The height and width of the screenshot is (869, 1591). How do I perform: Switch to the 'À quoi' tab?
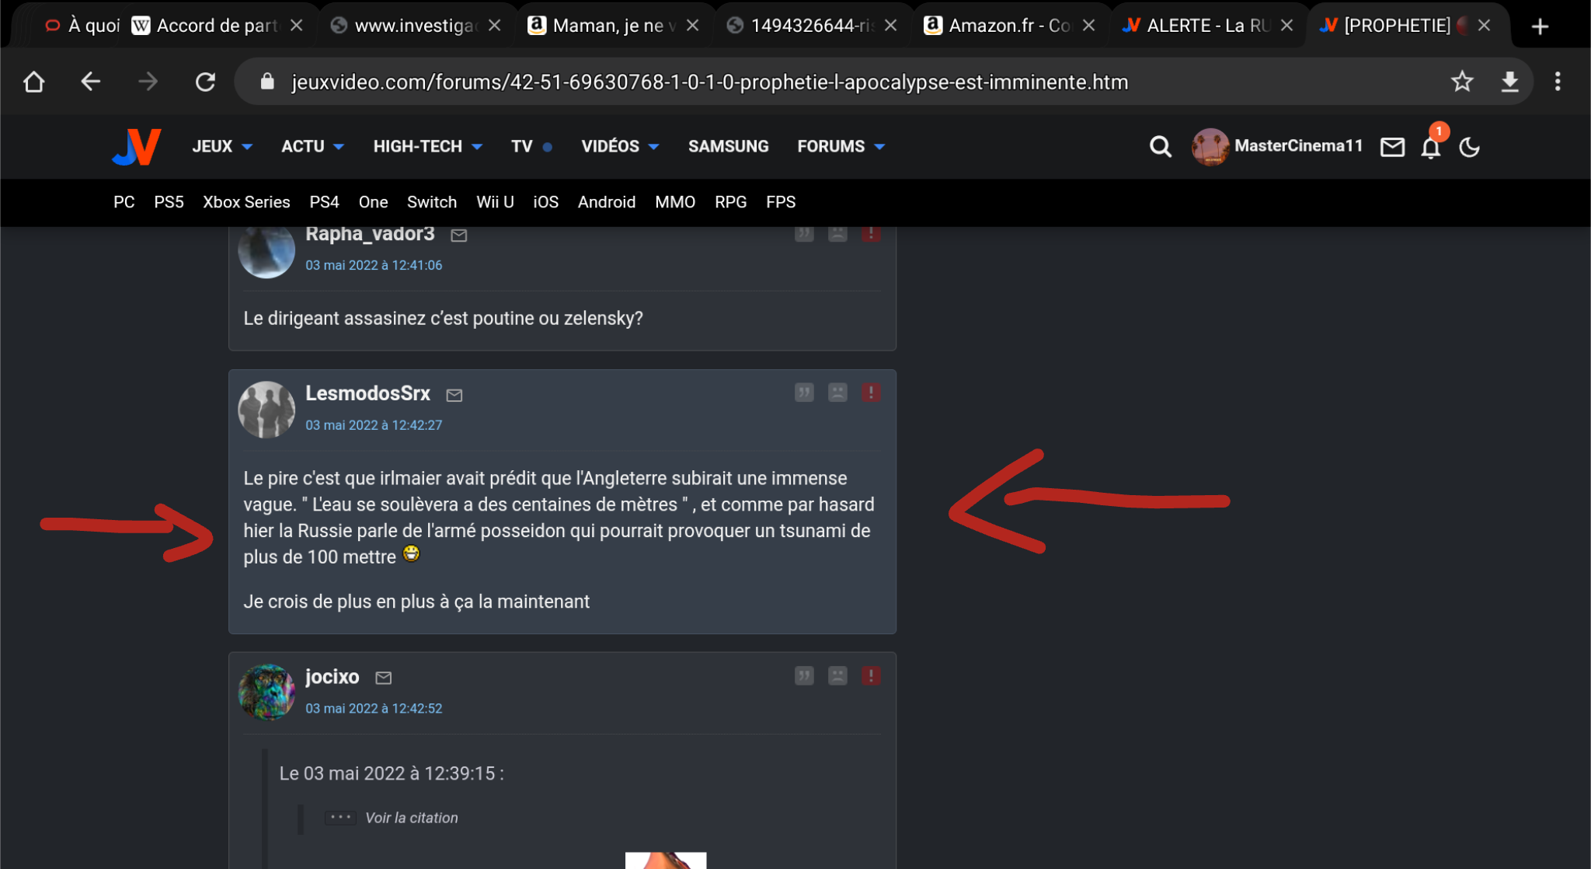pyautogui.click(x=82, y=26)
